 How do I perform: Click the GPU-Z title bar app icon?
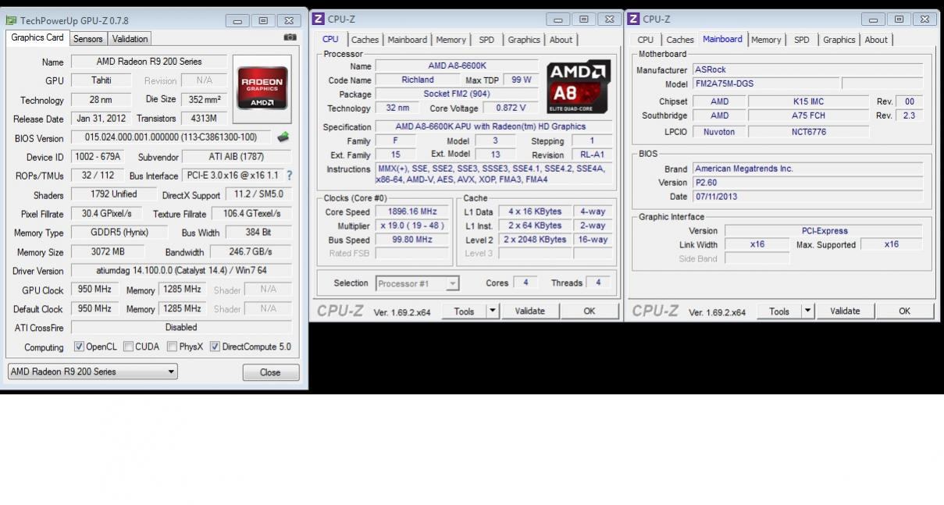tap(11, 20)
